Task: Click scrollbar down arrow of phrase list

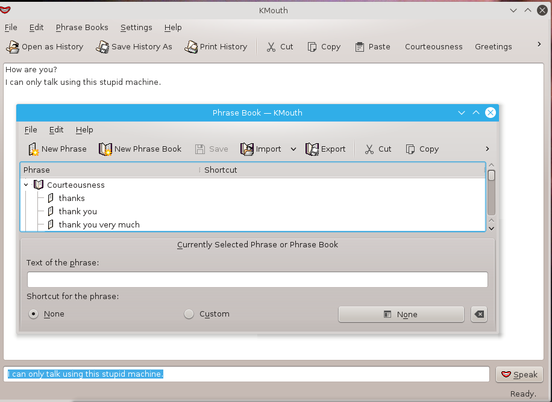Action: click(492, 228)
